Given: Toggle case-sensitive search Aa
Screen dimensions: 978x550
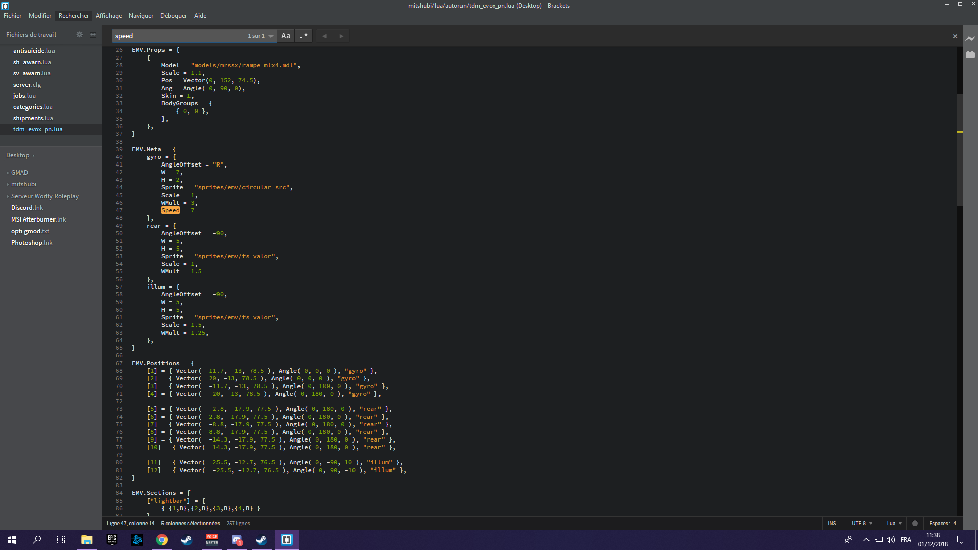Looking at the screenshot, I should pyautogui.click(x=286, y=36).
